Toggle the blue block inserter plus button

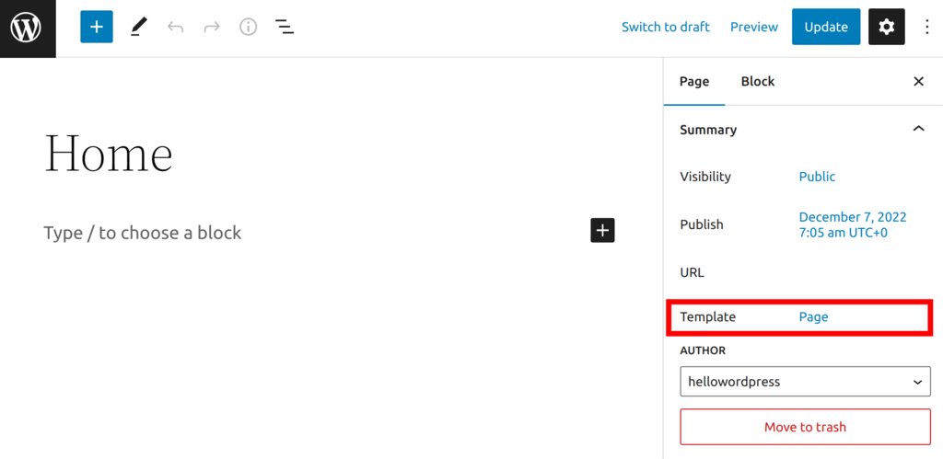tap(97, 28)
